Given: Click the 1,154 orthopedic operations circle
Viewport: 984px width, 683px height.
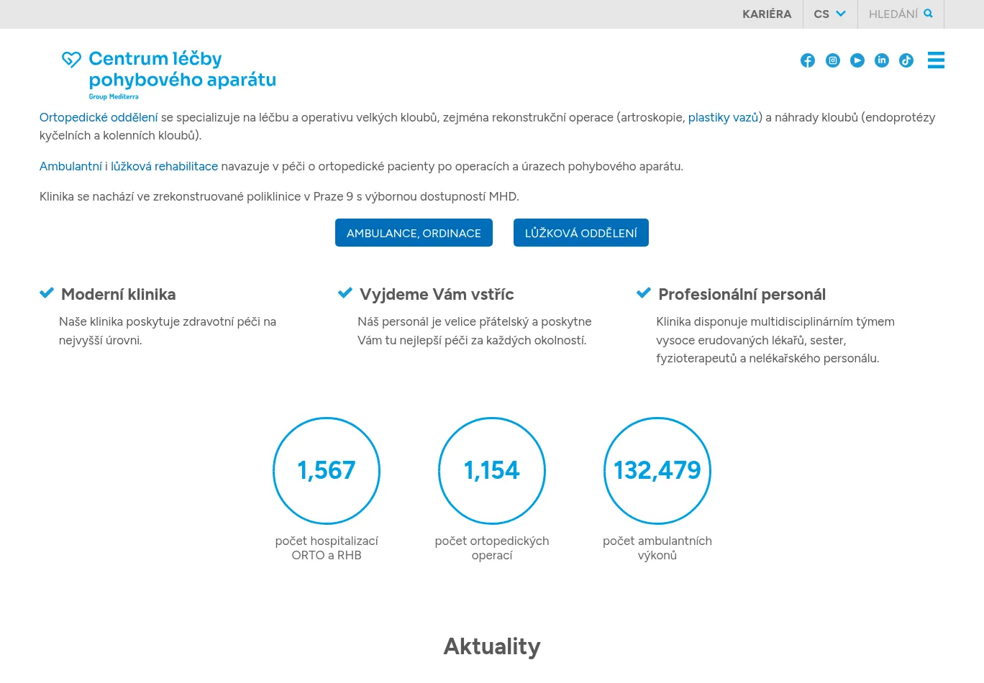Looking at the screenshot, I should click(x=492, y=471).
